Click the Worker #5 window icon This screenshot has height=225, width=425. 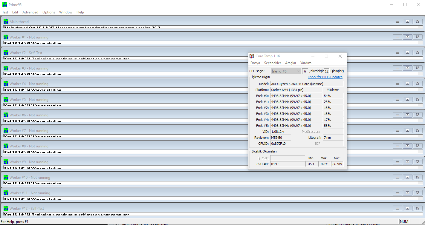coord(6,99)
